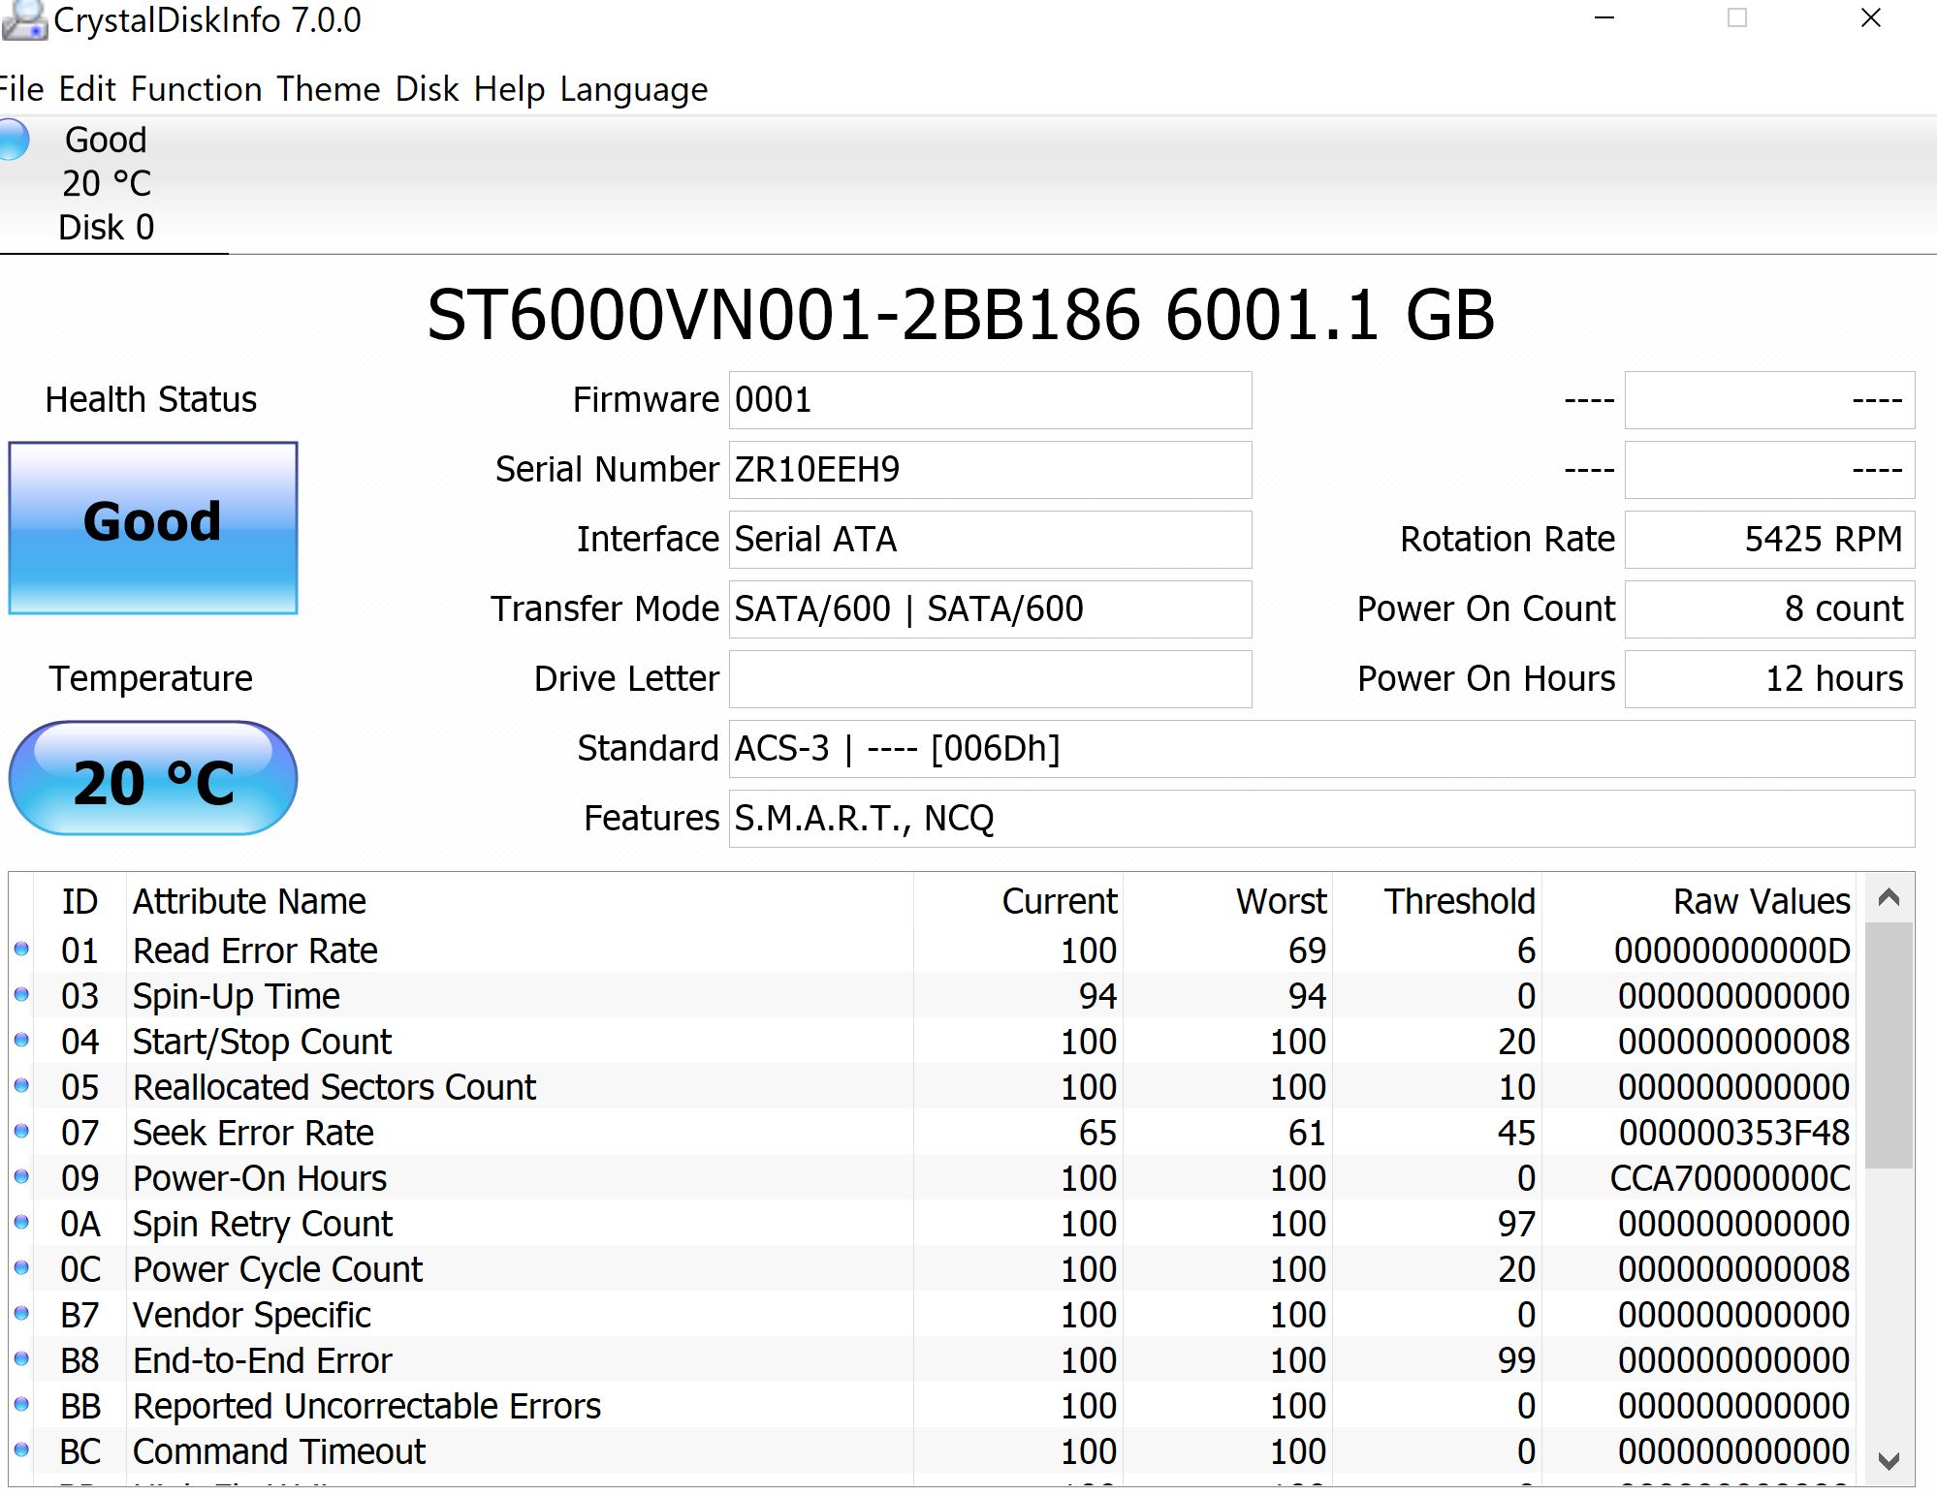This screenshot has width=1937, height=1496.
Task: Click the blue status orb for Disk 0
Action: click(x=12, y=140)
